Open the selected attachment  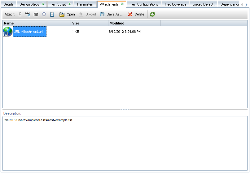pos(67,14)
